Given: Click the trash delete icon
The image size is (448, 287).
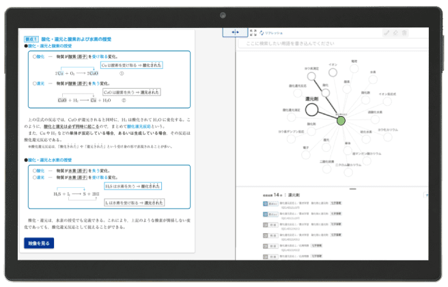Looking at the screenshot, I should click(404, 32).
